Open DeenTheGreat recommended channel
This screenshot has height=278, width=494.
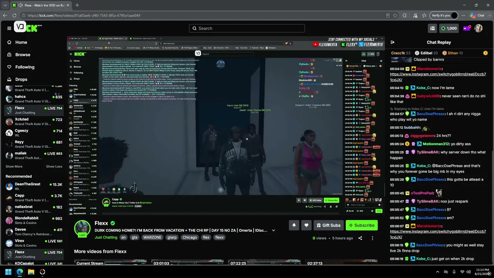point(34,186)
